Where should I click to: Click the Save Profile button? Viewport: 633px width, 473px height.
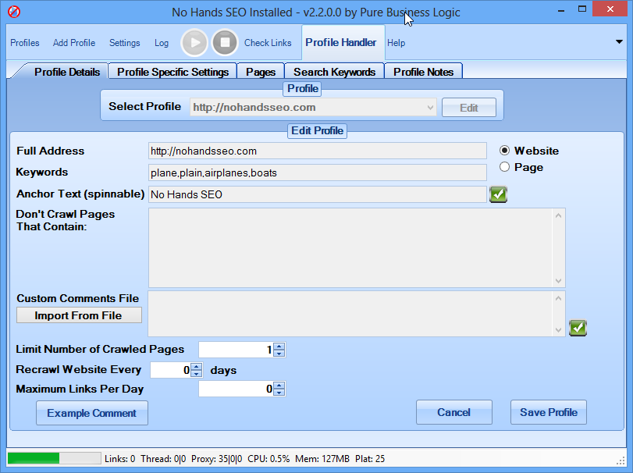coord(549,412)
